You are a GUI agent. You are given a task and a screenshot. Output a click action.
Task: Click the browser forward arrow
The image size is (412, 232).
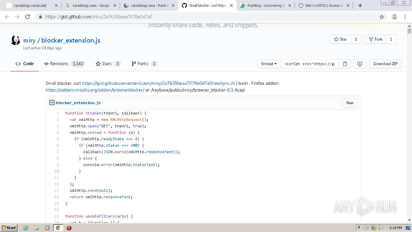(17, 17)
